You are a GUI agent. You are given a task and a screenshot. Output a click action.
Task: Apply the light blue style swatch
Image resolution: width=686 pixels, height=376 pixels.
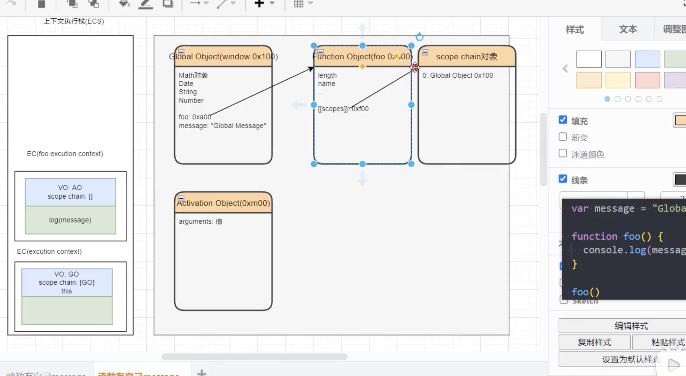tap(647, 59)
